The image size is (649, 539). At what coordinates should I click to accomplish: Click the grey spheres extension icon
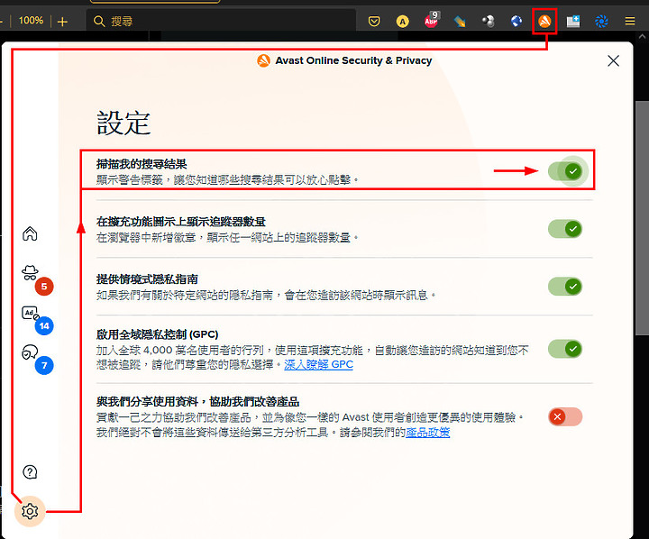[489, 21]
